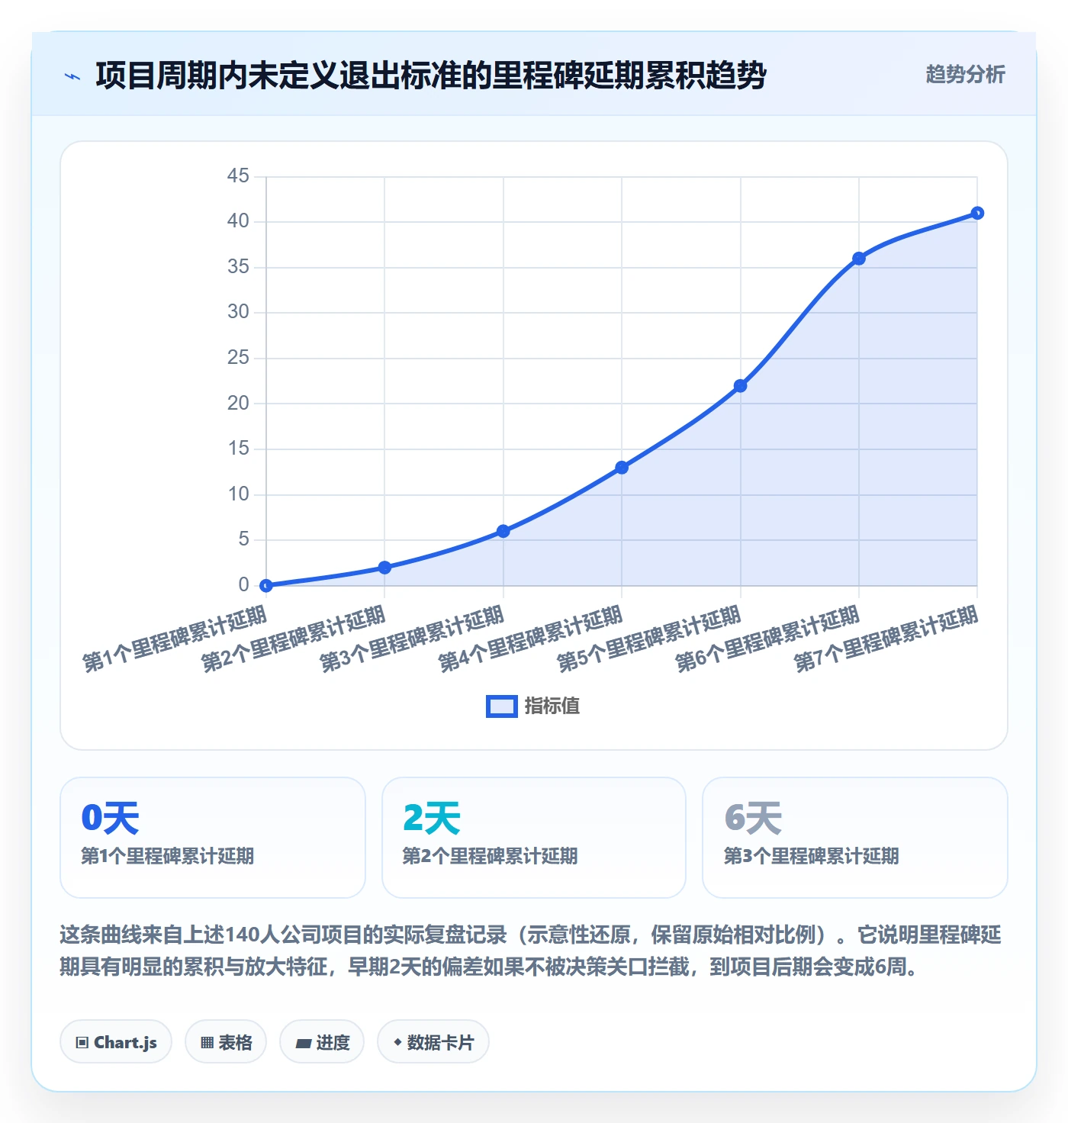Open the 6天 data card
This screenshot has width=1068, height=1123.
tap(855, 838)
